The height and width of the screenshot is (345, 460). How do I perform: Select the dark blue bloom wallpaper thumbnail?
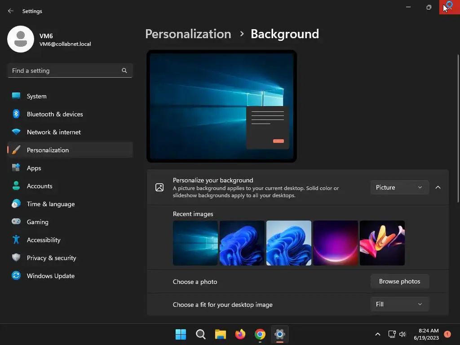pos(242,243)
